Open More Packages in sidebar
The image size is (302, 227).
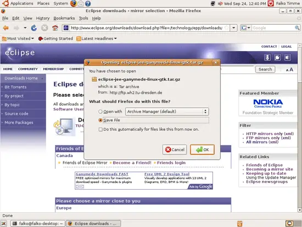[19, 123]
